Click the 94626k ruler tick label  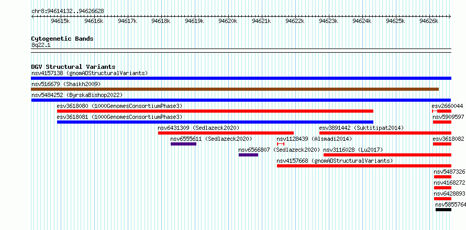tap(429, 21)
